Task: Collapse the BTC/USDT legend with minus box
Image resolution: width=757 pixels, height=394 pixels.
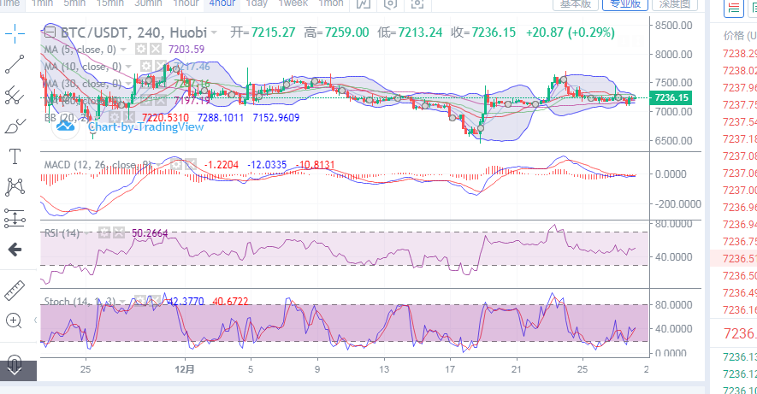Action: click(x=49, y=33)
